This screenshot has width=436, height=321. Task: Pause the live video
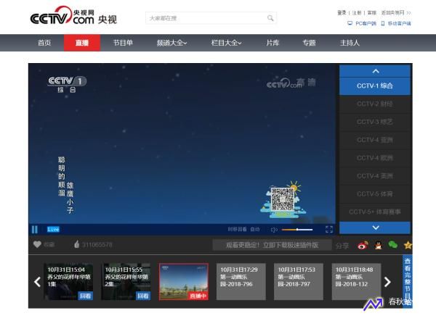click(35, 229)
